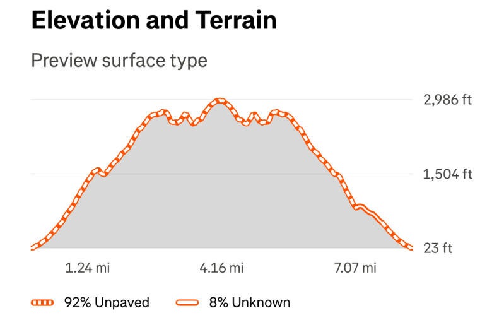Viewport: 504px width, 320px height.
Task: Select the 7.07 mi distance marker
Action: [x=355, y=268]
